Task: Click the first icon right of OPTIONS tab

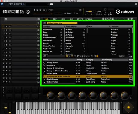Action: pos(103,19)
